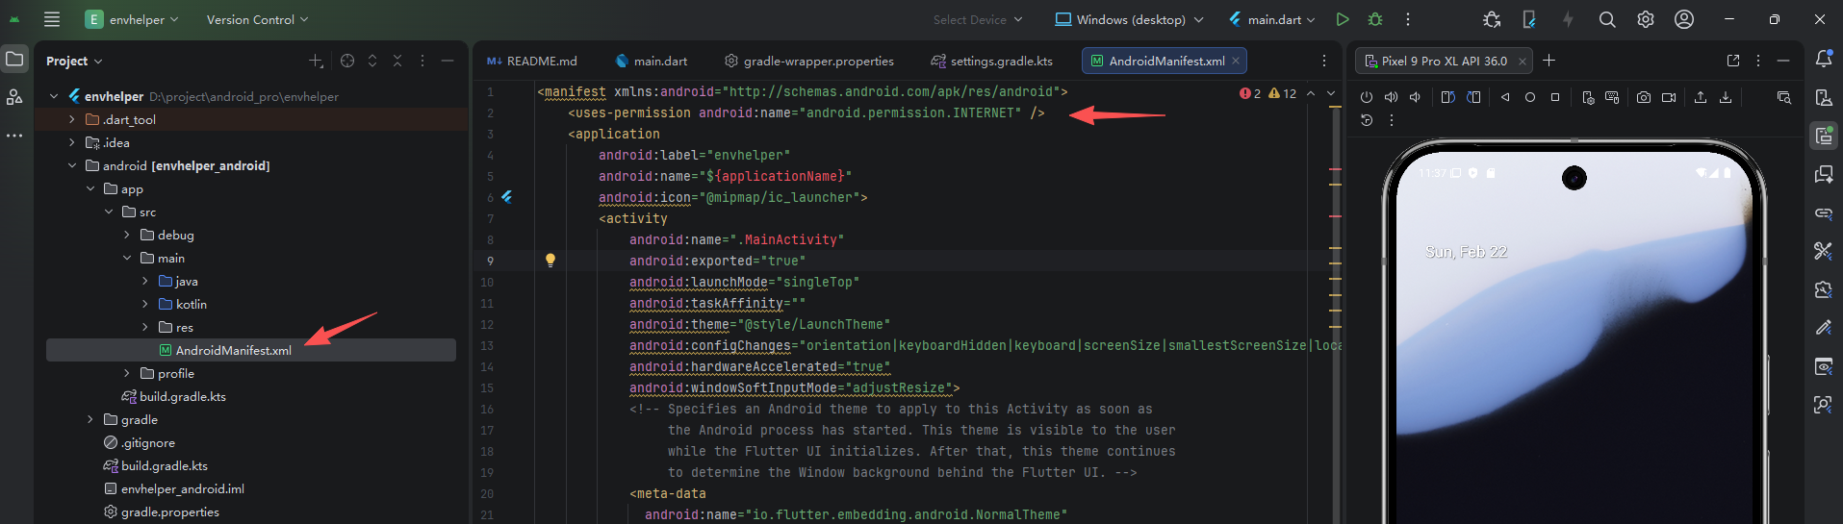Open Layout Inspector toggle in emulator toolbar
The width and height of the screenshot is (1843, 524).
(1784, 97)
